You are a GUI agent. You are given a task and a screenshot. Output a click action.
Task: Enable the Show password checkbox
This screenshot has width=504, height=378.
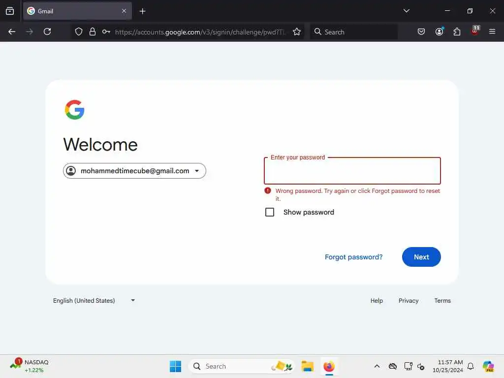pyautogui.click(x=270, y=212)
